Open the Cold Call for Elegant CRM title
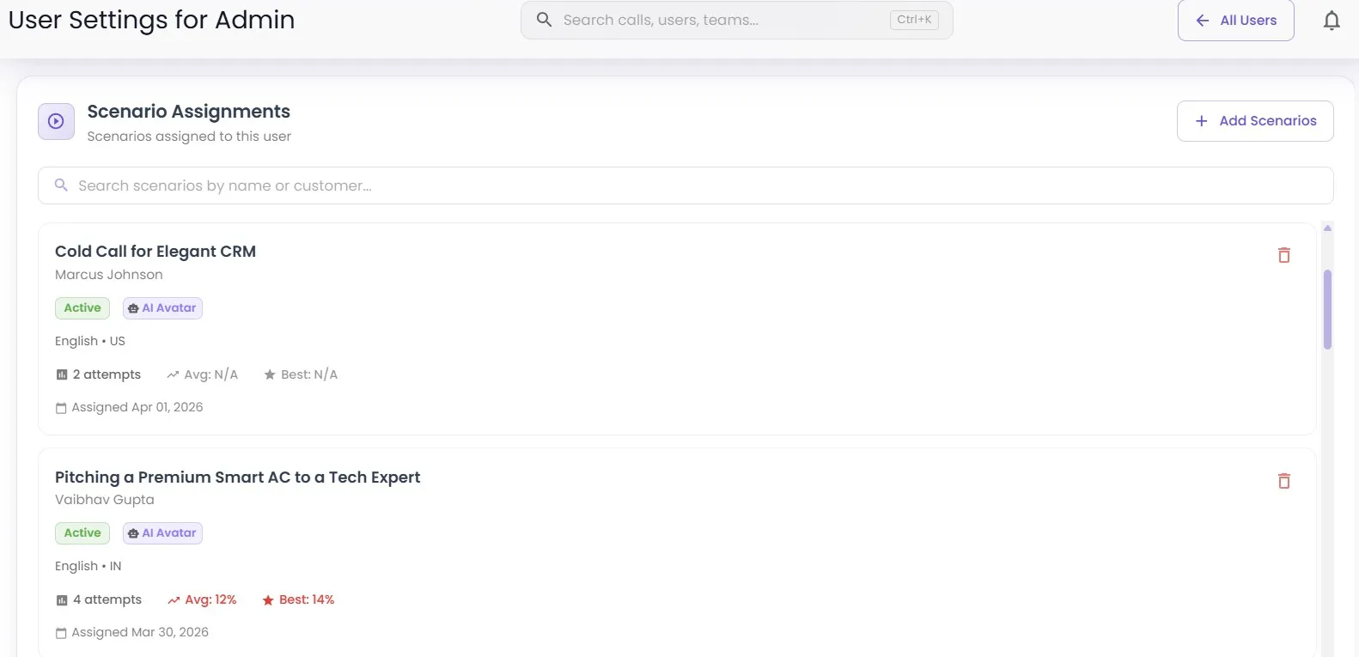The image size is (1359, 657). [x=155, y=252]
